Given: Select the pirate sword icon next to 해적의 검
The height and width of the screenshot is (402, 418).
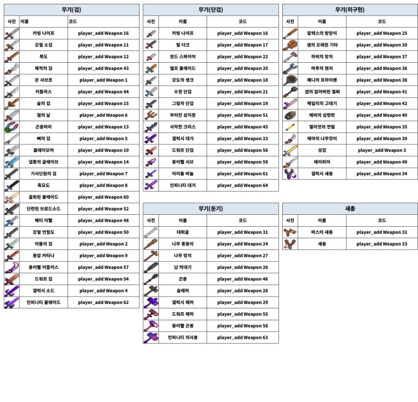Looking at the screenshot, I should [x=12, y=69].
